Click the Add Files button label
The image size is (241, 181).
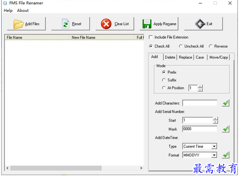(x=32, y=24)
